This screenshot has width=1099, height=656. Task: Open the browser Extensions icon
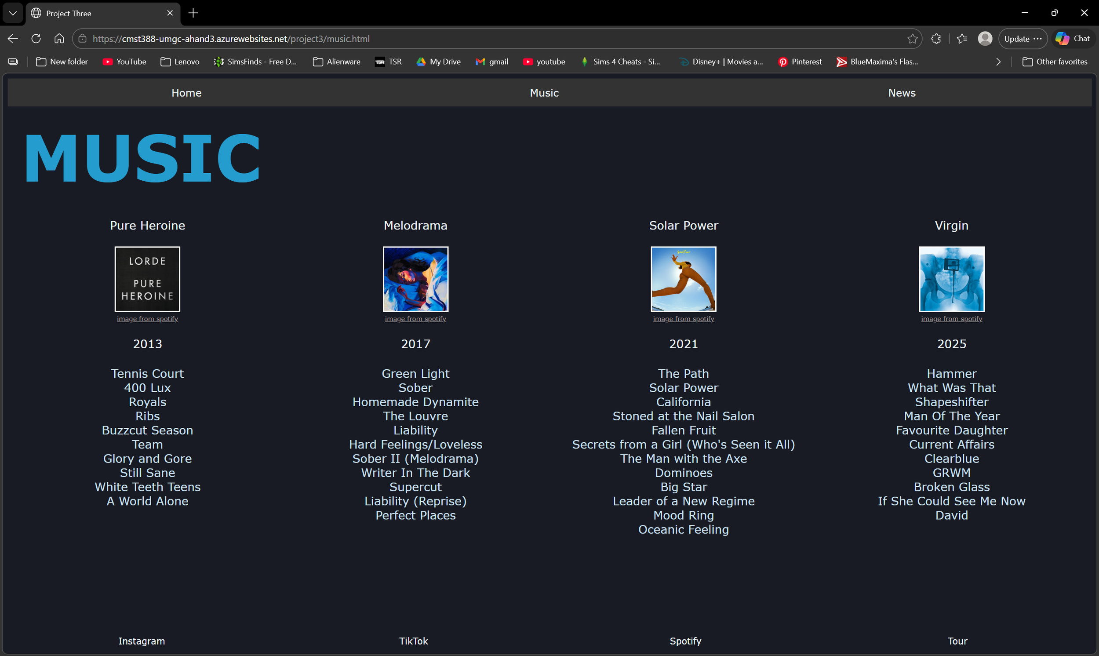(936, 38)
